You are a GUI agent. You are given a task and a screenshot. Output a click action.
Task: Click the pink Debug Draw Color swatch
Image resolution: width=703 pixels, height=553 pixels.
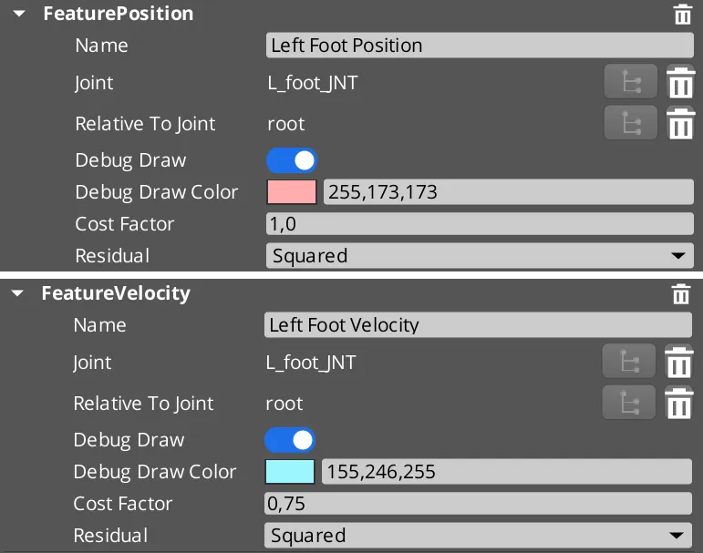(292, 192)
